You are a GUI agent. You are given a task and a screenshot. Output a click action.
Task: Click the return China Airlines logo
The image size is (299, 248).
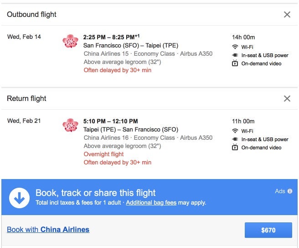click(71, 125)
